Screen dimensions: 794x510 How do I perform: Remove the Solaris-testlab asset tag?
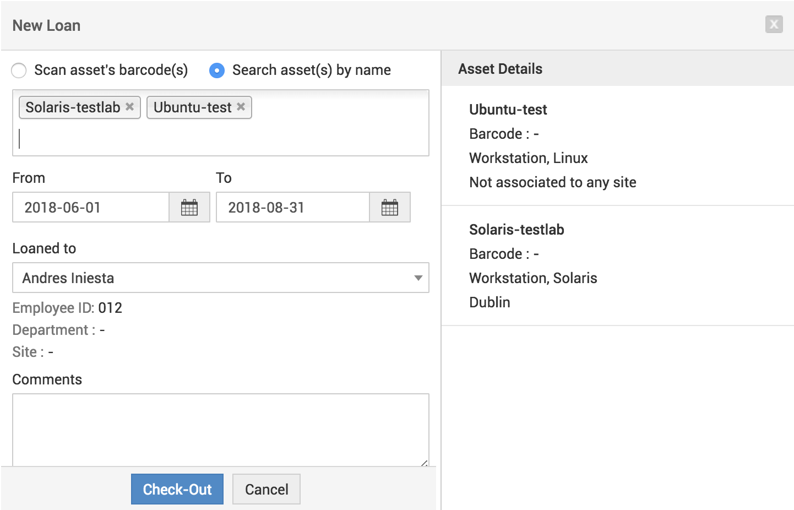130,107
